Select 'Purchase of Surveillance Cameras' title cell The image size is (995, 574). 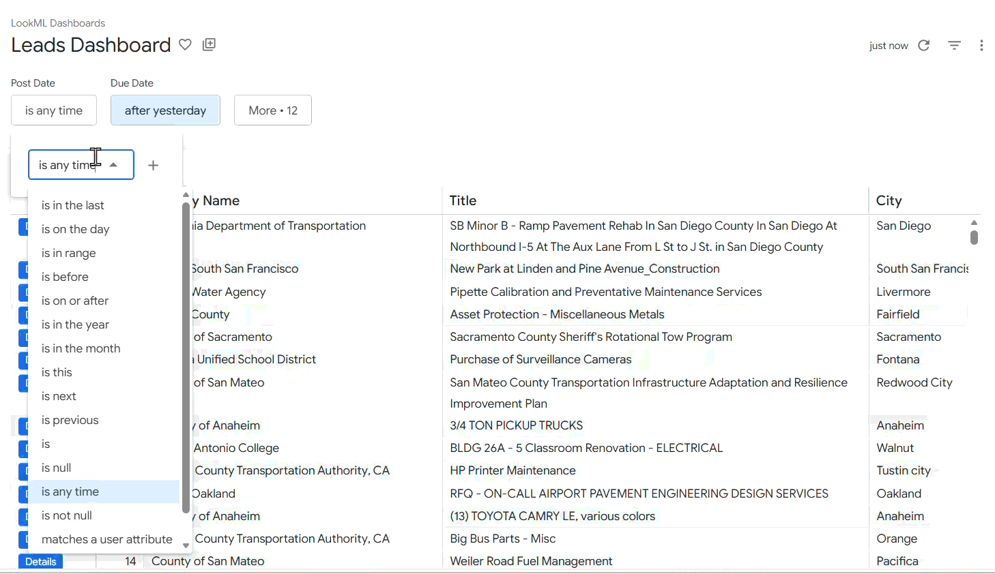(540, 359)
